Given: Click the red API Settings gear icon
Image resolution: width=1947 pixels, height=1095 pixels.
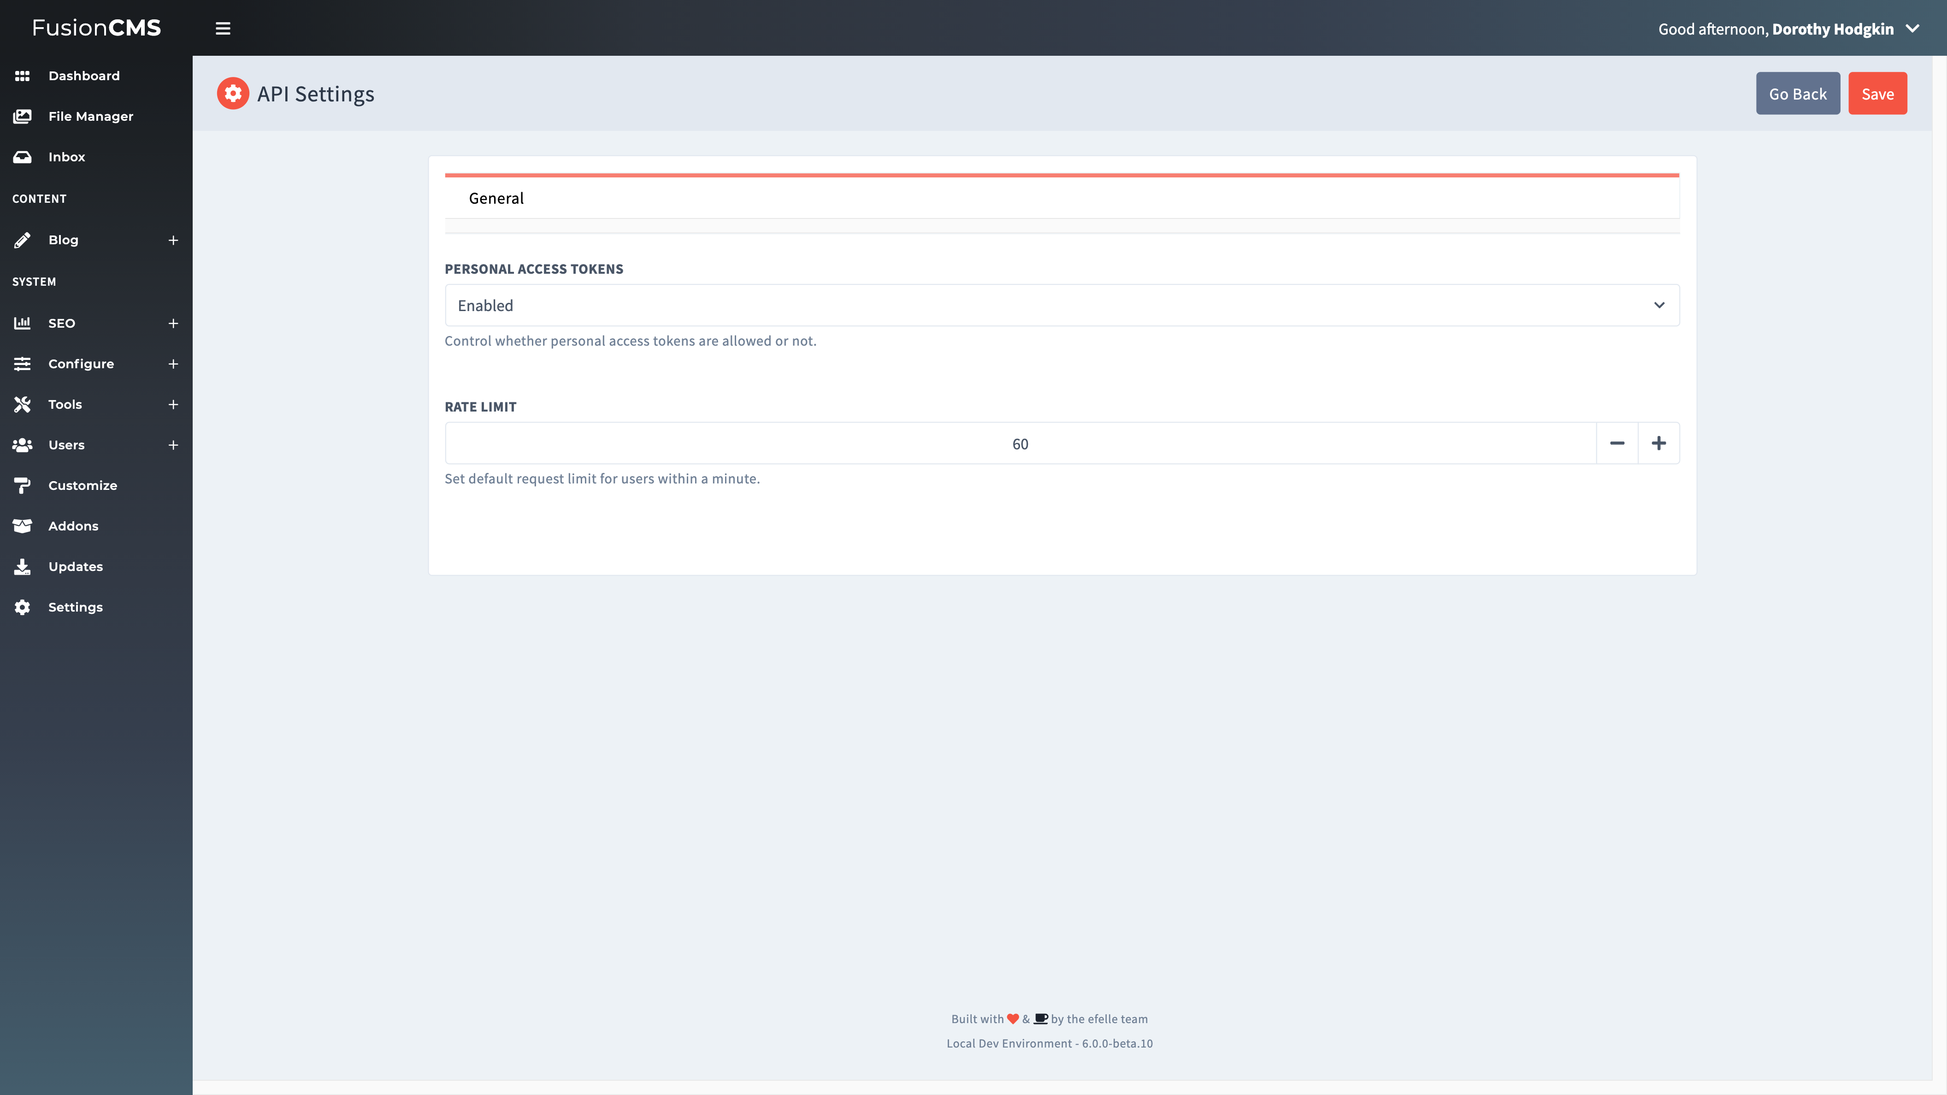Looking at the screenshot, I should pos(233,93).
